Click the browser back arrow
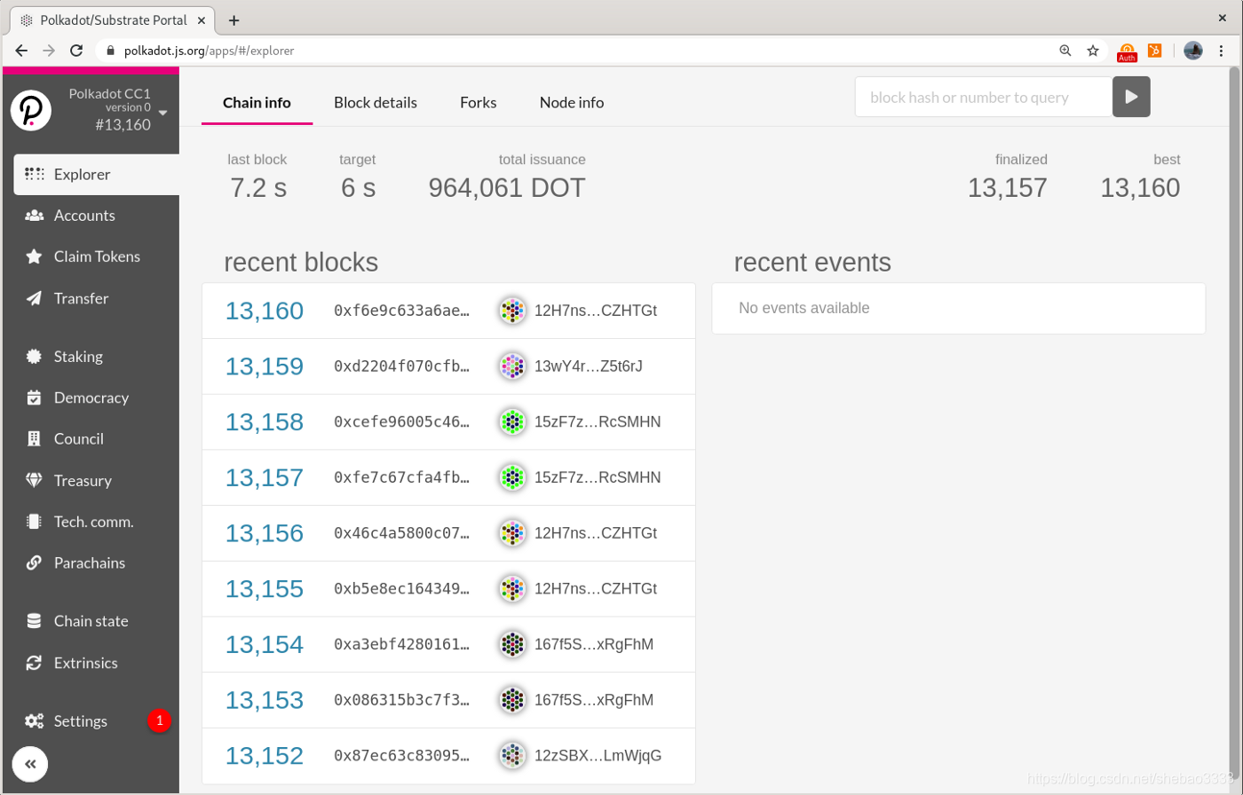Image resolution: width=1243 pixels, height=795 pixels. (21, 51)
